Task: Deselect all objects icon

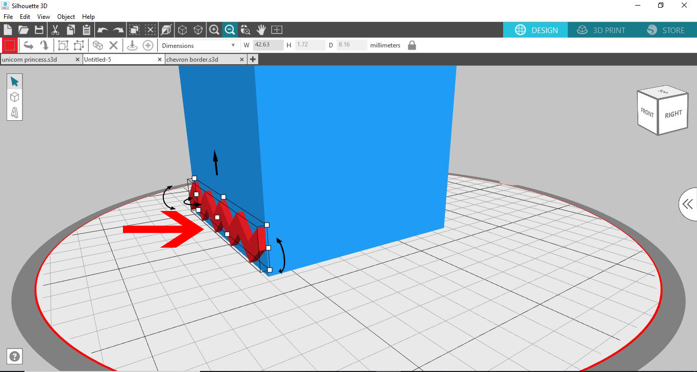Action: 150,30
